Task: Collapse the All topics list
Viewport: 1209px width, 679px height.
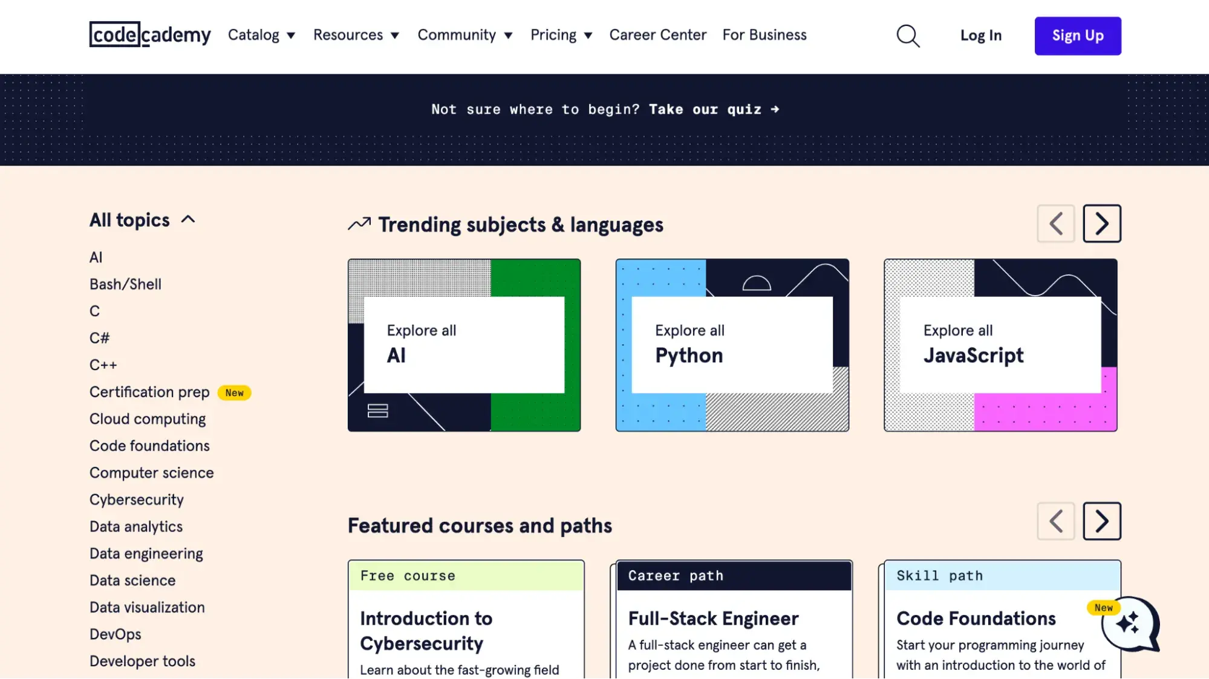Action: [143, 219]
